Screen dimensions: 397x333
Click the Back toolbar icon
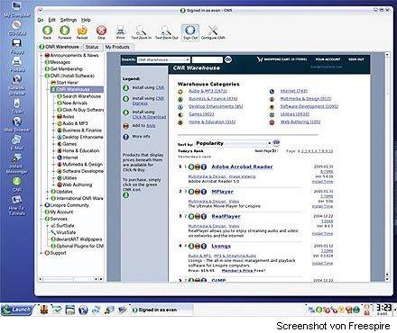pos(47,31)
